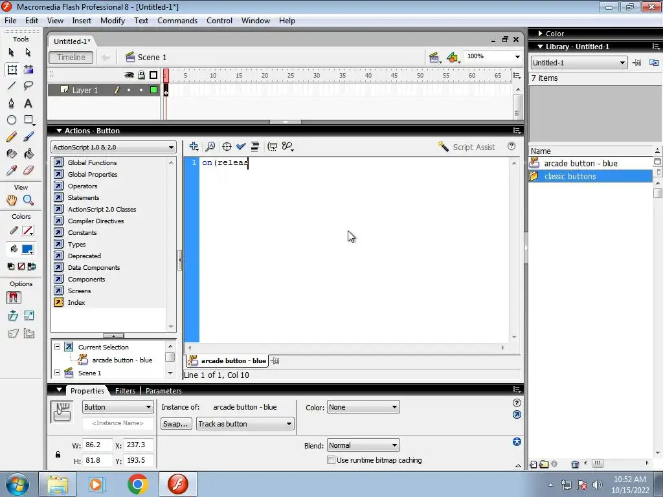The image size is (663, 497).
Task: Select the Line tool
Action: [x=12, y=86]
